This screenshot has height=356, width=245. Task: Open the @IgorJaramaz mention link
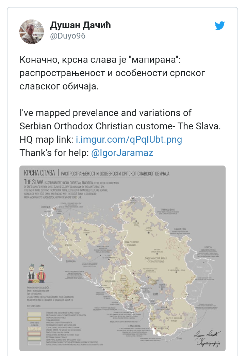[122, 153]
